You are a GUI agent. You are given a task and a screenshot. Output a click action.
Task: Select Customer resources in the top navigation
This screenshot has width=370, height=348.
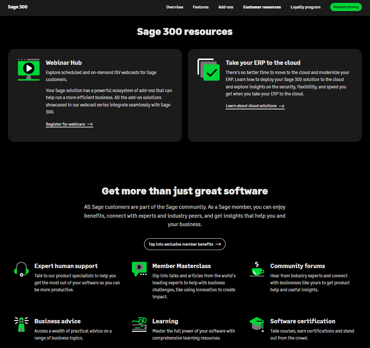click(262, 7)
